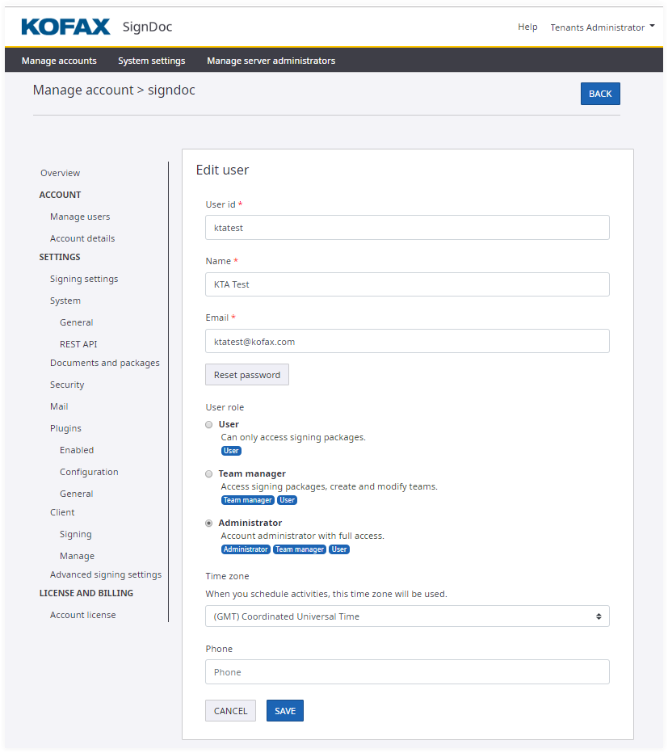Image resolution: width=668 pixels, height=753 pixels.
Task: Navigate to REST API settings
Action: tap(78, 344)
